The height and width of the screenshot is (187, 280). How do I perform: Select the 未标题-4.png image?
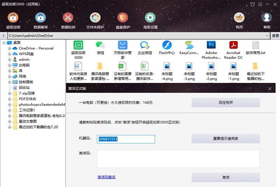(167, 66)
